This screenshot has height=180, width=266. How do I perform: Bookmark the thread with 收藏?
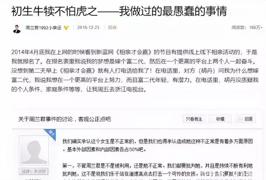(x=220, y=119)
